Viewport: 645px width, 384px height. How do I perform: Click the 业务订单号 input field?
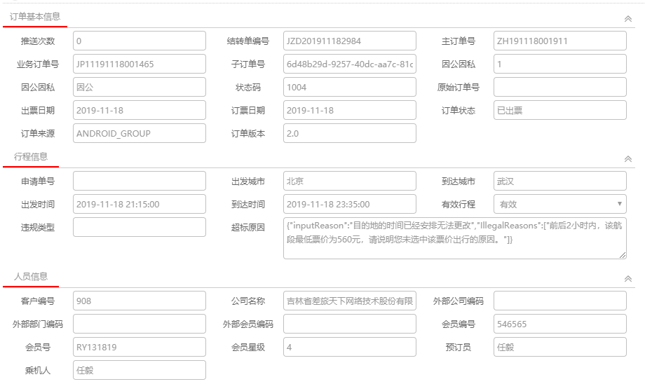point(140,64)
